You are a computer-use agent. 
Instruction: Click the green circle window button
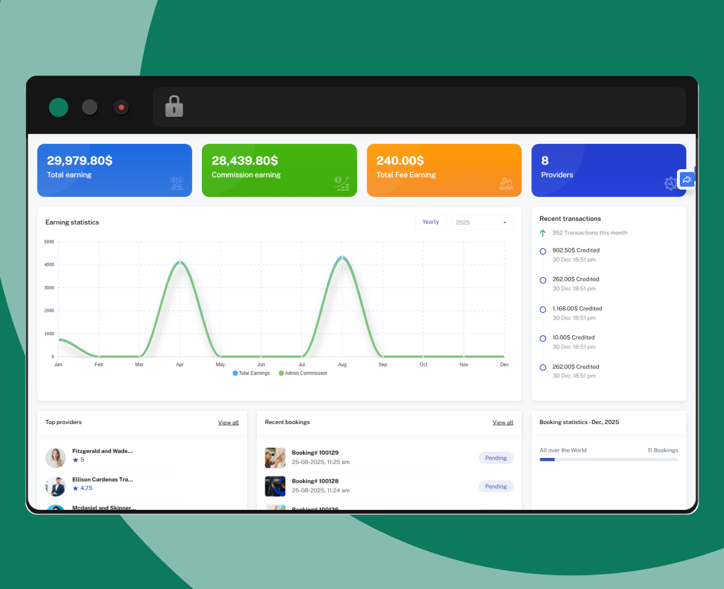(x=59, y=108)
